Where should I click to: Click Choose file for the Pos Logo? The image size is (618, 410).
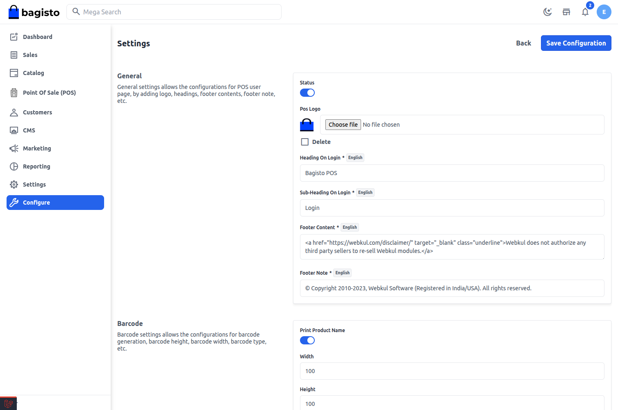pyautogui.click(x=343, y=124)
